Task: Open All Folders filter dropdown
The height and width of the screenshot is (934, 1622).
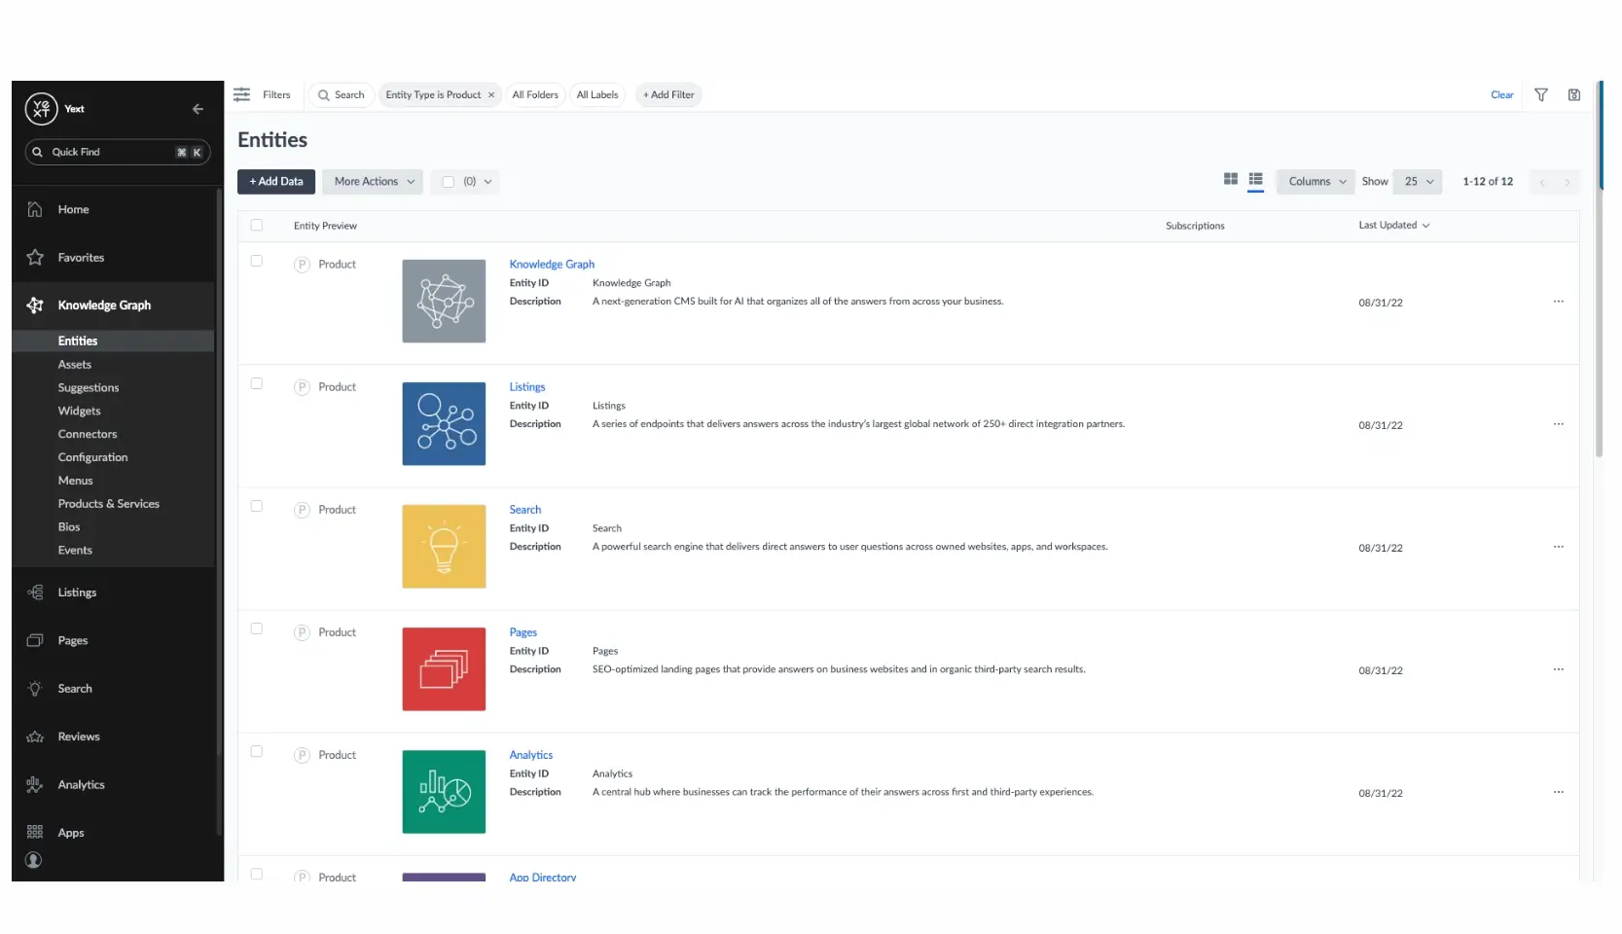Action: coord(535,95)
